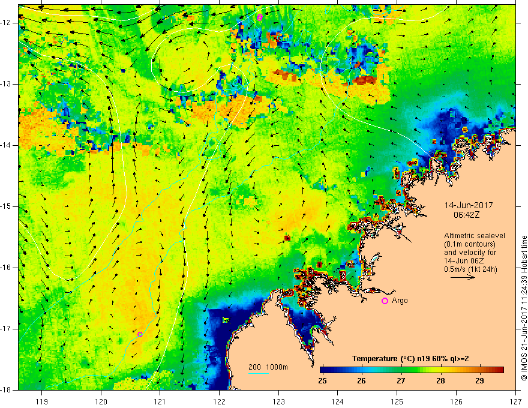Image resolution: width=528 pixels, height=408 pixels.
Task: Click the colorbar tick label 25
Action: tap(322, 381)
